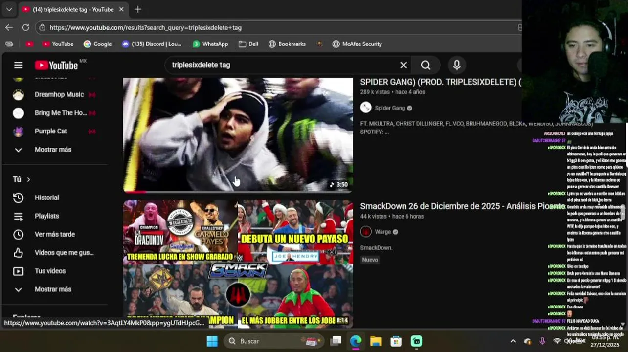The width and height of the screenshot is (628, 352).
Task: Open Microsoft Store from the taskbar
Action: click(396, 341)
